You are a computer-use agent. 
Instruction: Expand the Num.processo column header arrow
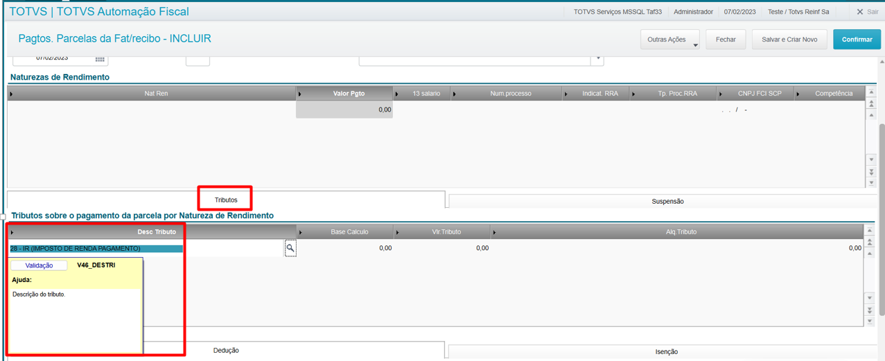coord(455,94)
